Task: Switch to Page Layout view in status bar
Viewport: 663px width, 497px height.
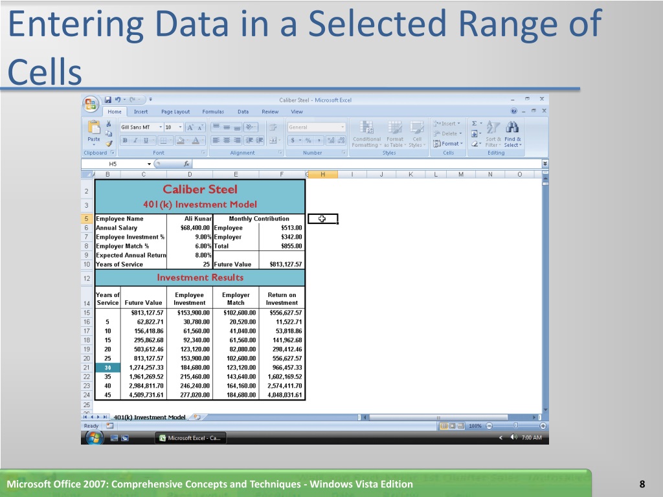Action: 453,426
